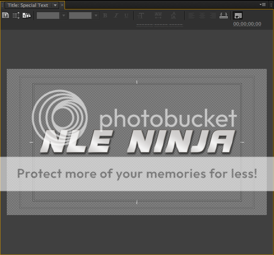Click the leading icon
Screen dimensions: 274x255
click(x=173, y=15)
